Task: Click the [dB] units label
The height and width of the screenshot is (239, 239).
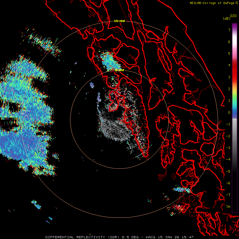Action: [x=227, y=18]
